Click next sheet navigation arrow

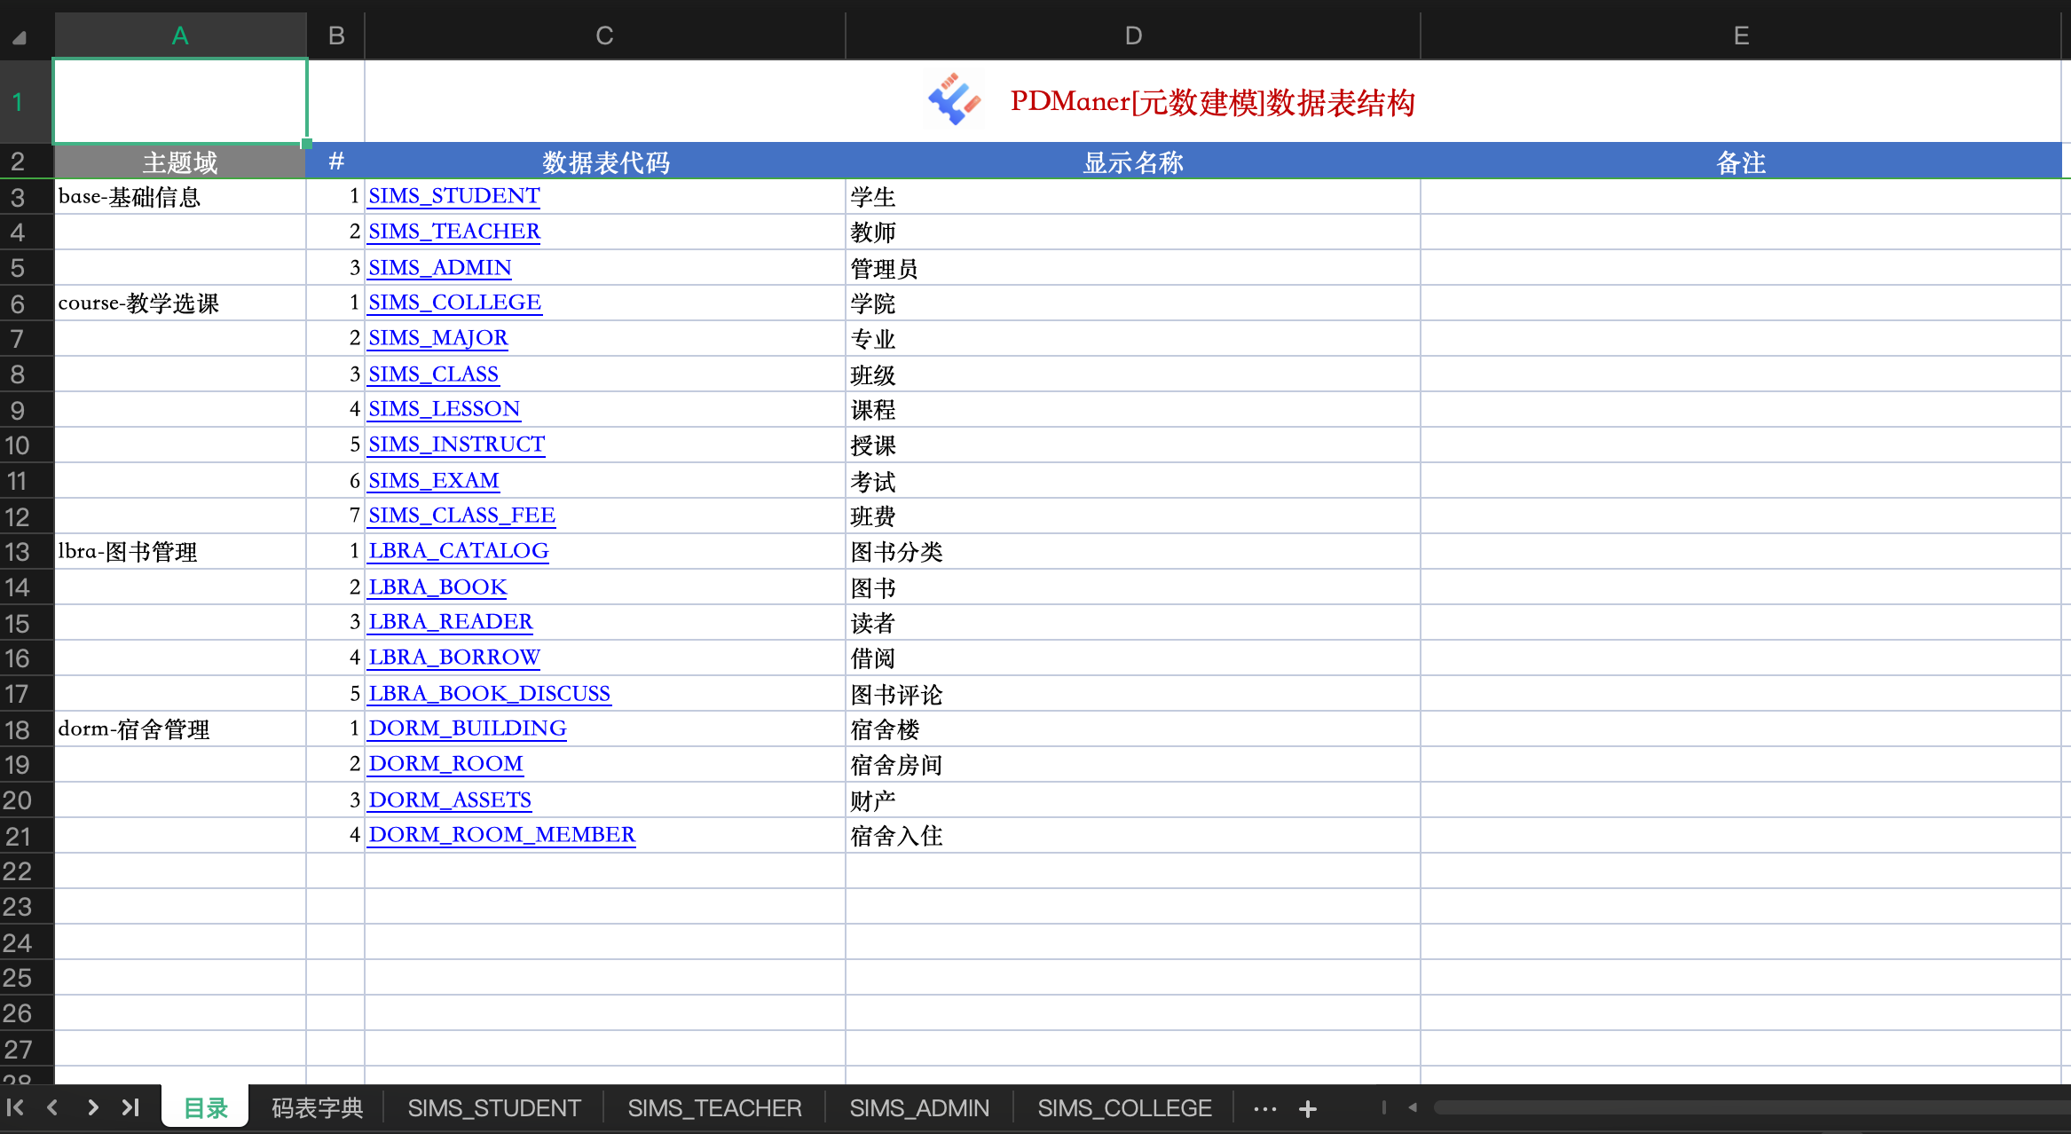pos(92,1107)
